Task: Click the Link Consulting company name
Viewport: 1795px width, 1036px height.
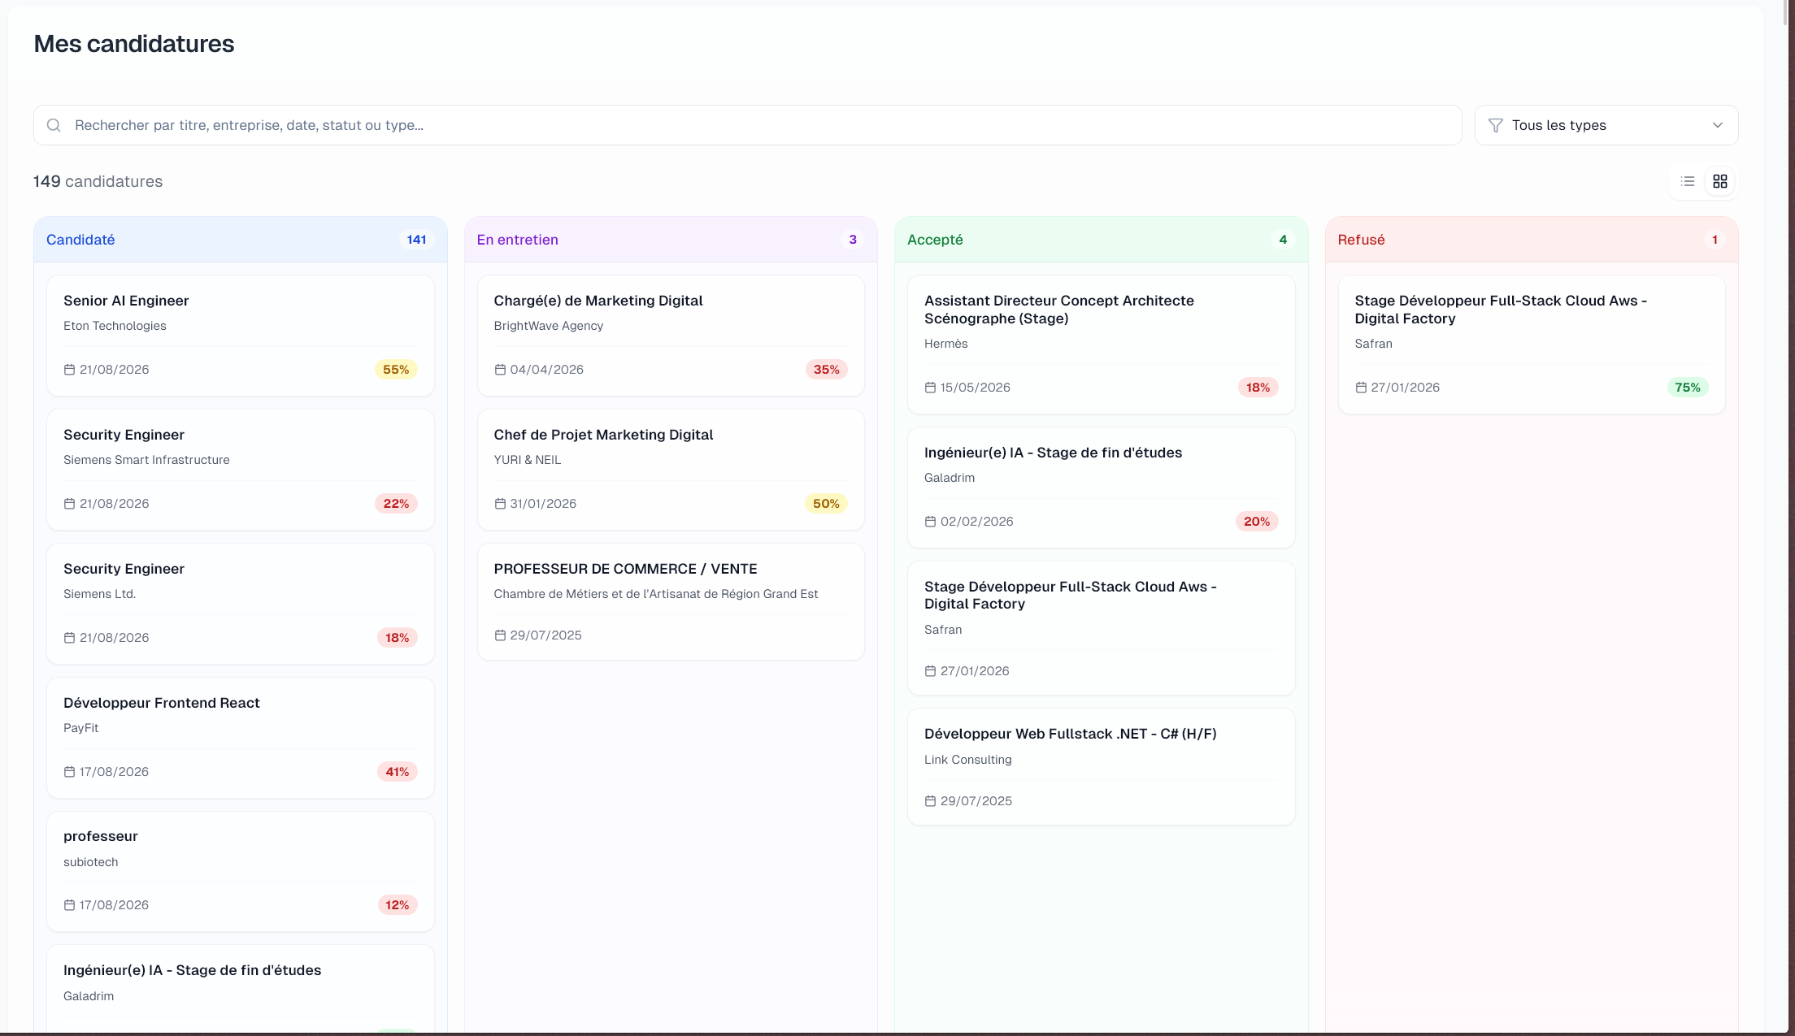Action: tap(968, 760)
